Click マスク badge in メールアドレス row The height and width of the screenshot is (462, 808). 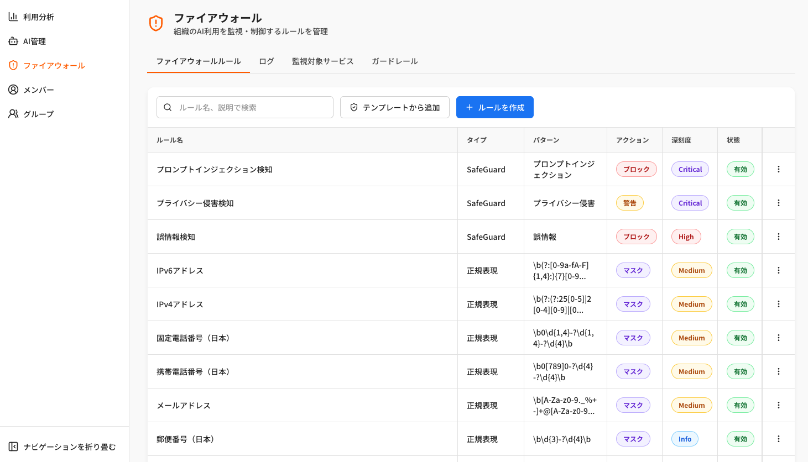[633, 406]
